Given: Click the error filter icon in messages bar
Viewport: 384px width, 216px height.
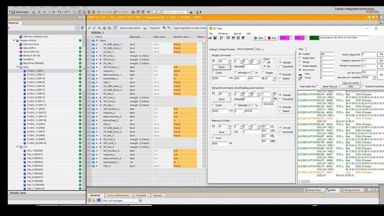Looking at the screenshot, I should 89,200.
